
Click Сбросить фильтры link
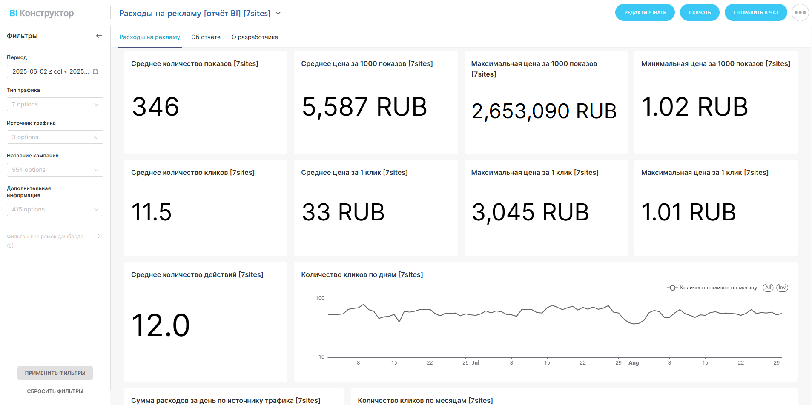click(x=55, y=391)
